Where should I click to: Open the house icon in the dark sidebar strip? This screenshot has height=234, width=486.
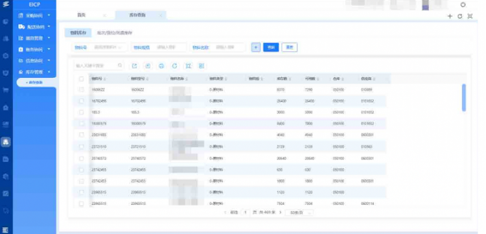pos(6,108)
